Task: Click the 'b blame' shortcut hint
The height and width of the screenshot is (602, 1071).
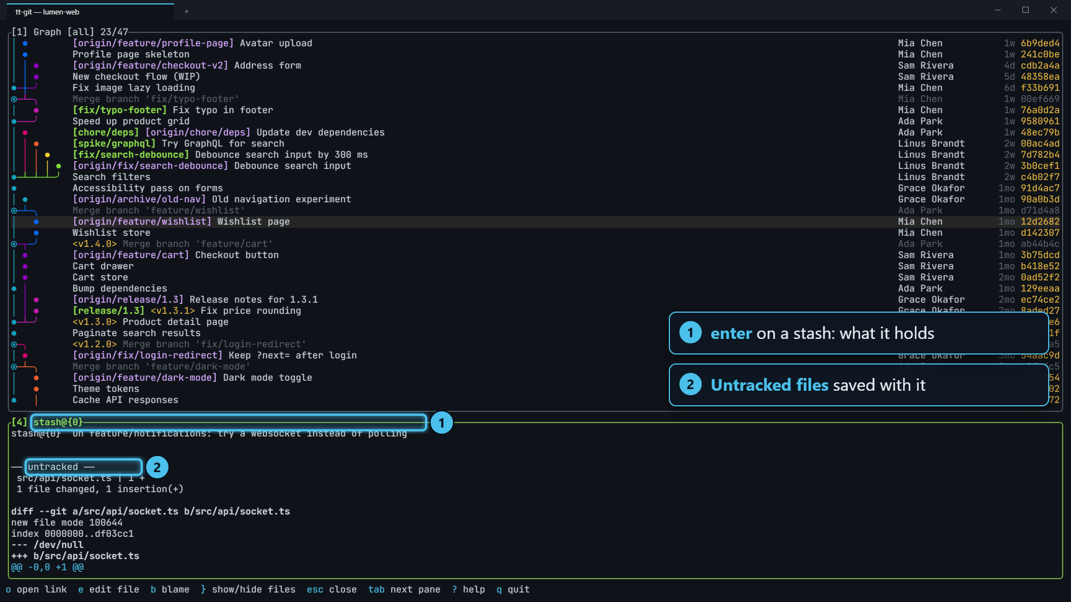Action: coord(170,589)
